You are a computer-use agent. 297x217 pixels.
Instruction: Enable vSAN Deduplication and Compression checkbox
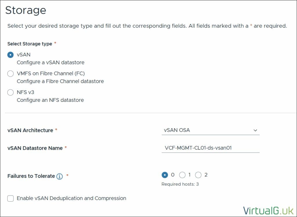click(10, 198)
